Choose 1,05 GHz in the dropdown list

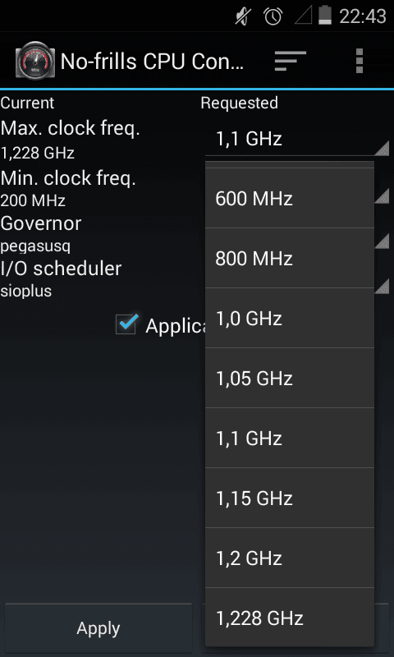pyautogui.click(x=290, y=378)
